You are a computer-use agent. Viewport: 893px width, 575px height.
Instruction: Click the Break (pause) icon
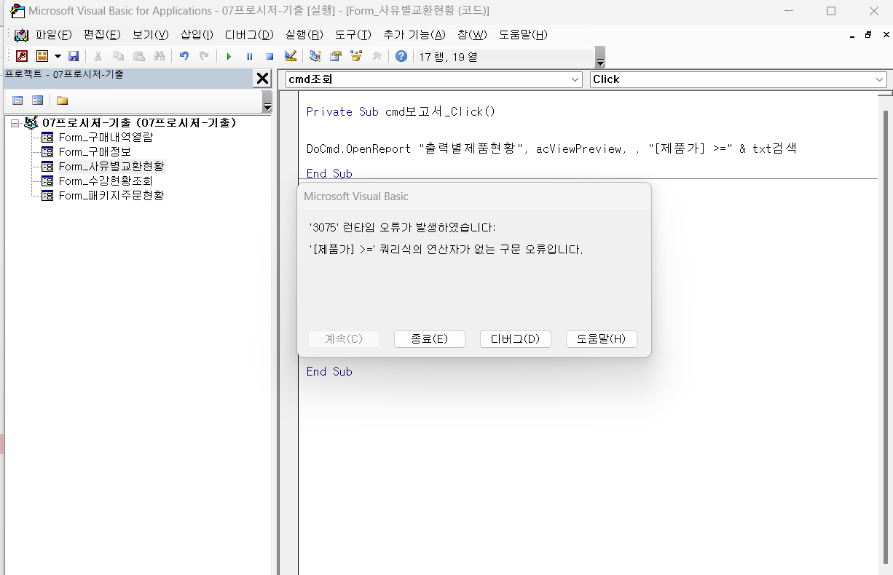coord(249,56)
